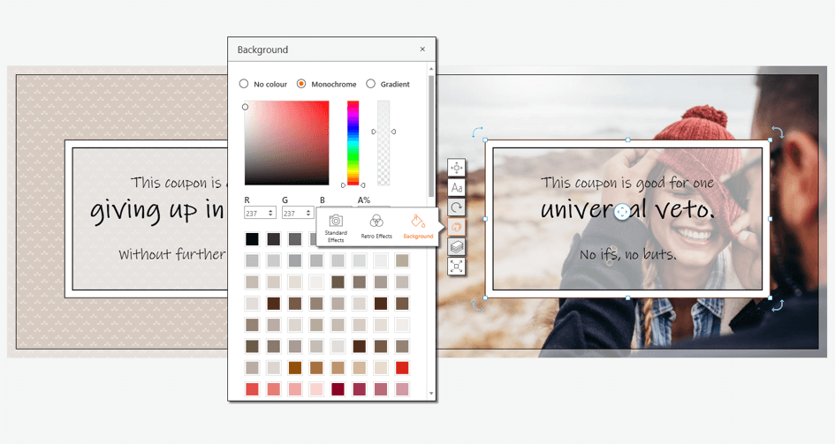Open the text formatting Aa tool
Screen dimensions: 835x444
tap(457, 187)
